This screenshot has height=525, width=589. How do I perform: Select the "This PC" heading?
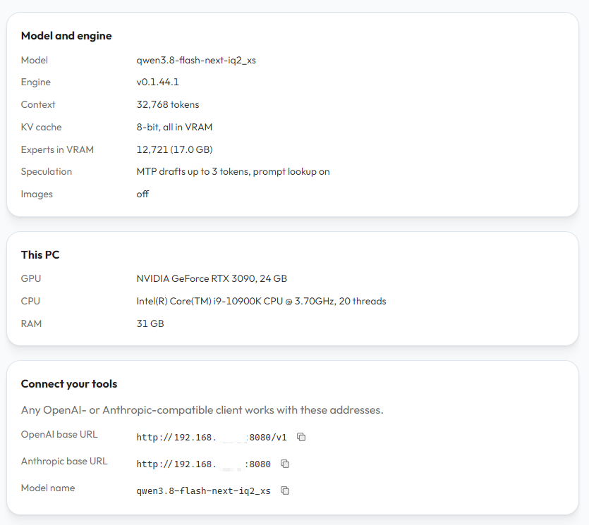click(x=40, y=255)
